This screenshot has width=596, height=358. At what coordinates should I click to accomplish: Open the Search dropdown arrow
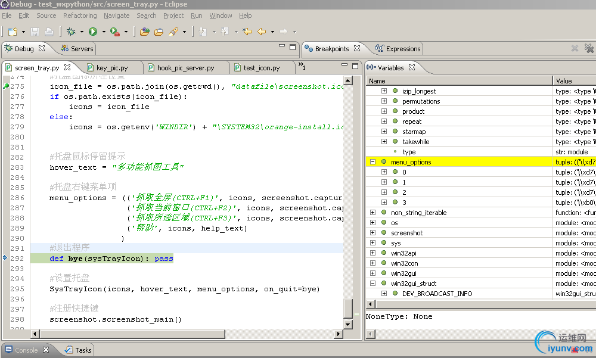point(184,32)
